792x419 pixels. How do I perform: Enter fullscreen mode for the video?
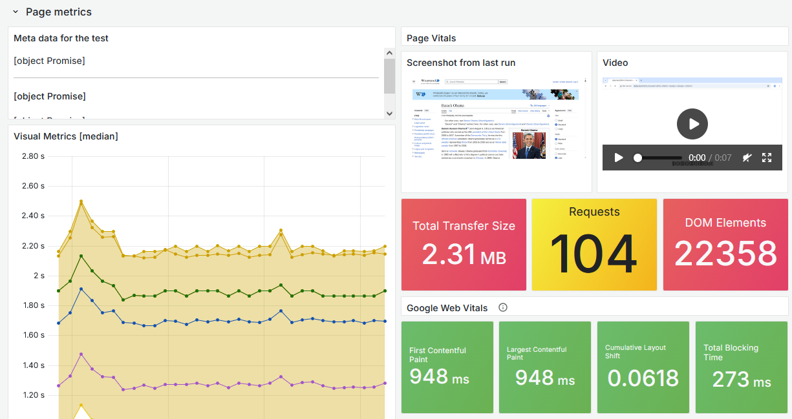click(767, 158)
